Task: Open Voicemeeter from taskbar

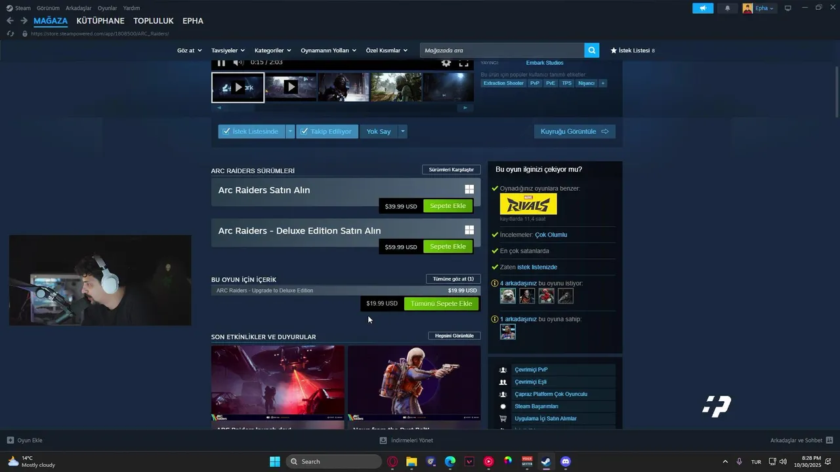Action: coord(527,462)
